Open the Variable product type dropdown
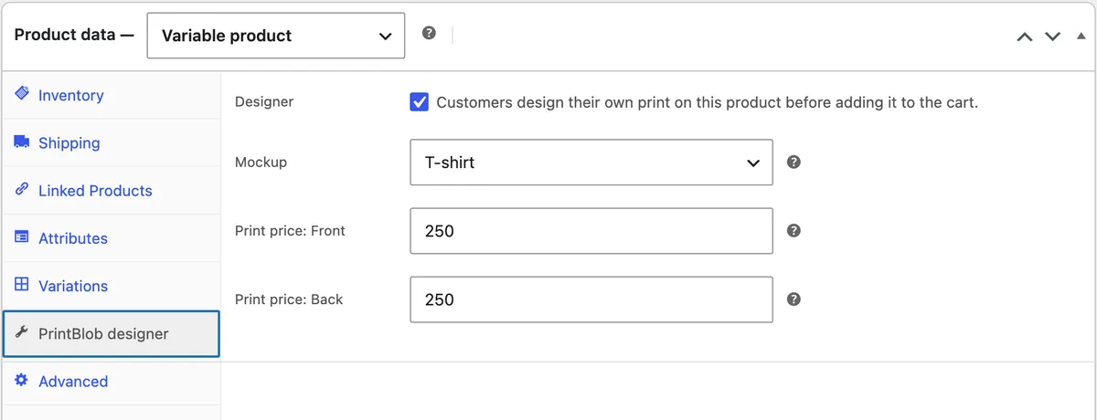Image resolution: width=1097 pixels, height=420 pixels. coord(275,36)
